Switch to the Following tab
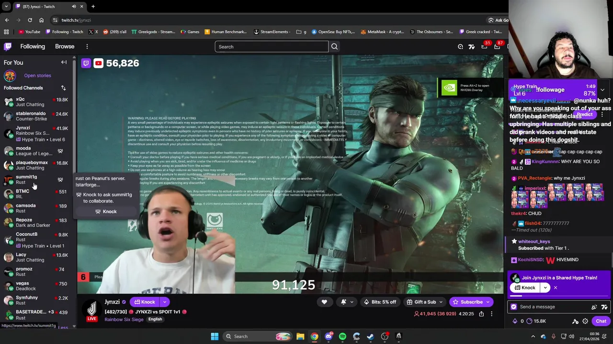613x344 pixels. [x=33, y=46]
